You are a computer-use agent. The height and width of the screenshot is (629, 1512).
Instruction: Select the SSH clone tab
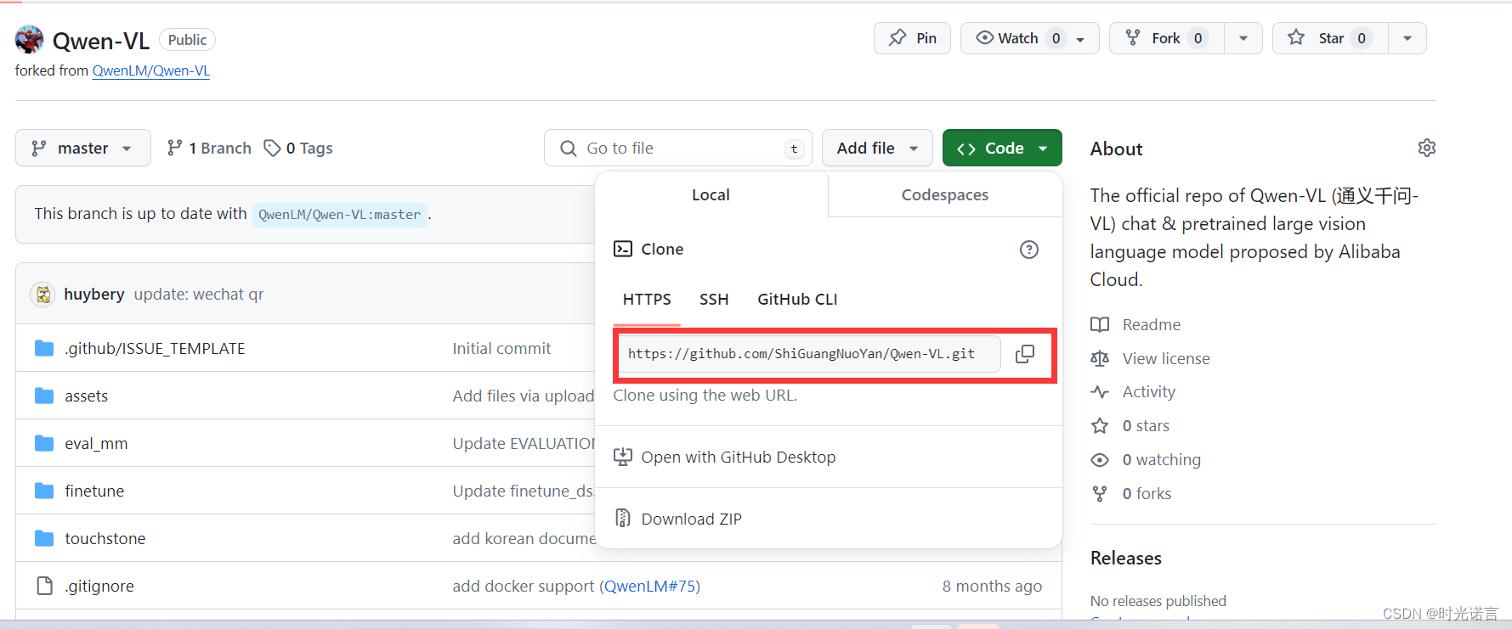tap(714, 300)
